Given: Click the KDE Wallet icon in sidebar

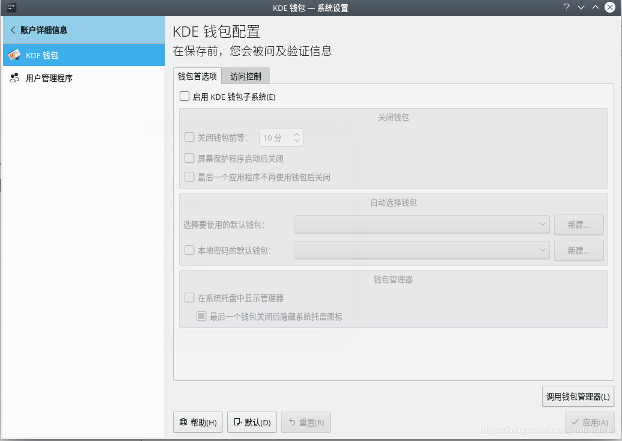Looking at the screenshot, I should pyautogui.click(x=14, y=55).
